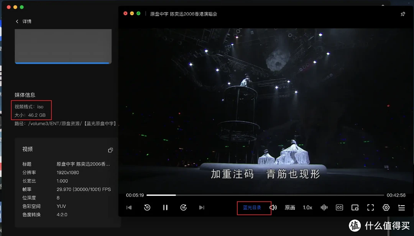Viewport: 414px width, 236px height.
Task: Enter picture-in-picture mode
Action: (355, 207)
